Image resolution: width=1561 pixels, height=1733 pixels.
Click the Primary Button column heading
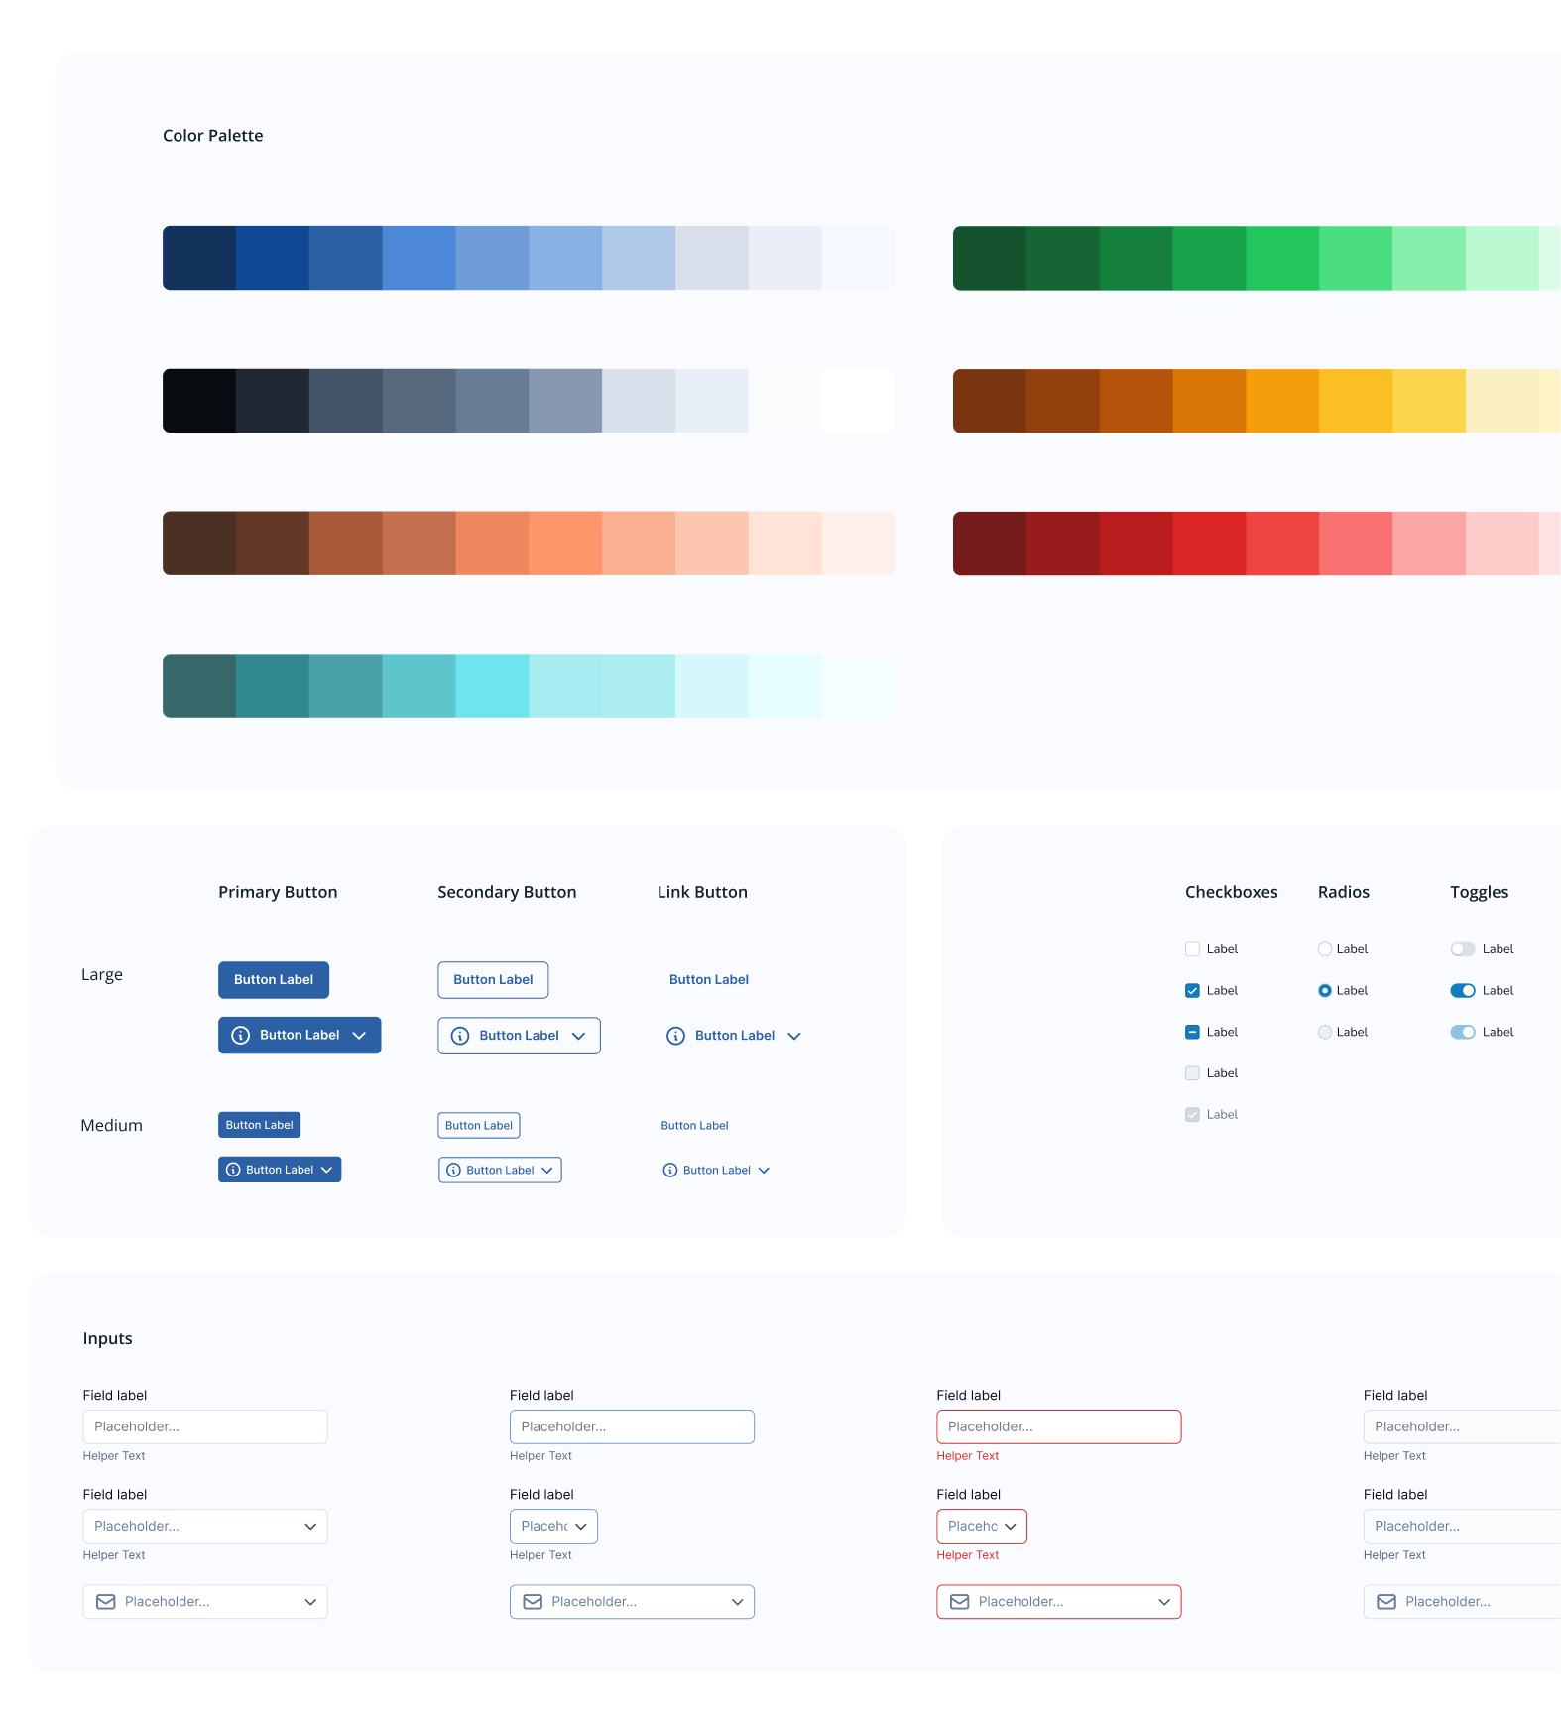pos(278,893)
